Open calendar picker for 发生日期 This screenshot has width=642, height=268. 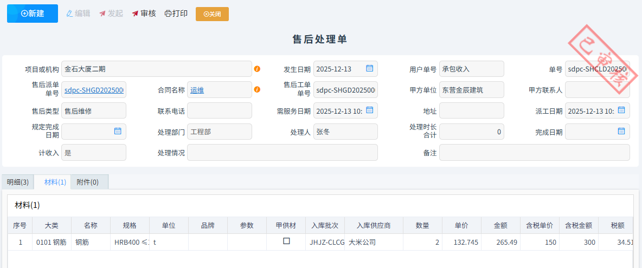coord(369,69)
